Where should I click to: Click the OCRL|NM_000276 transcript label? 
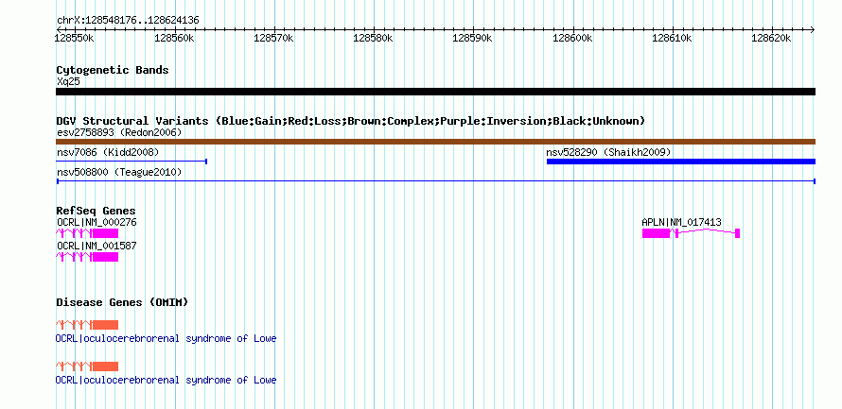tap(96, 223)
